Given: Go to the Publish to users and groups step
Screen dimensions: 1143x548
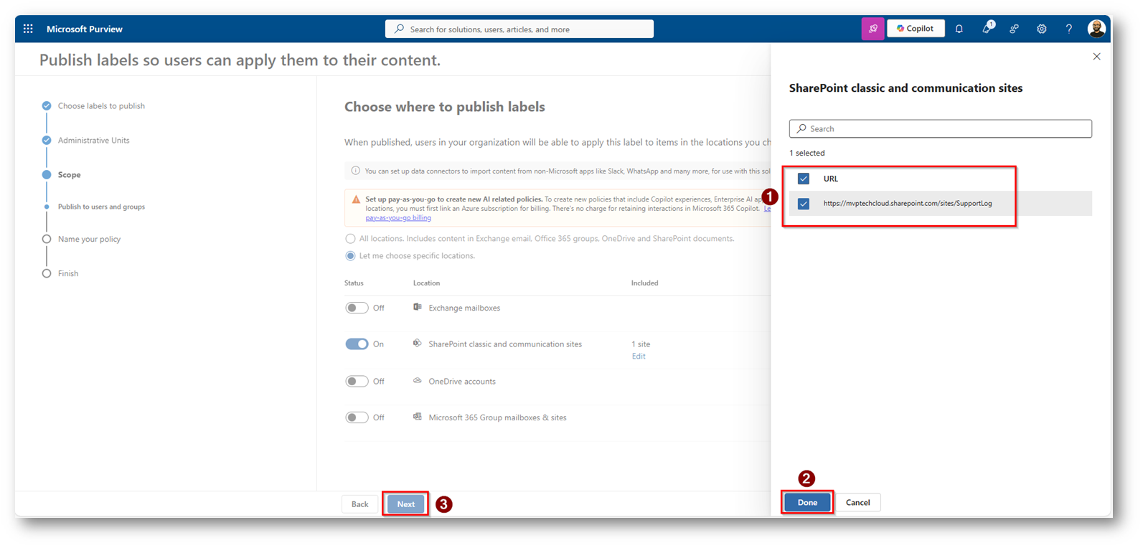Looking at the screenshot, I should point(101,207).
